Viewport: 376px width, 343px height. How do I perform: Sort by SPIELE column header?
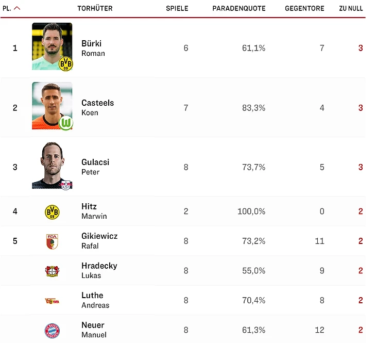(x=177, y=8)
